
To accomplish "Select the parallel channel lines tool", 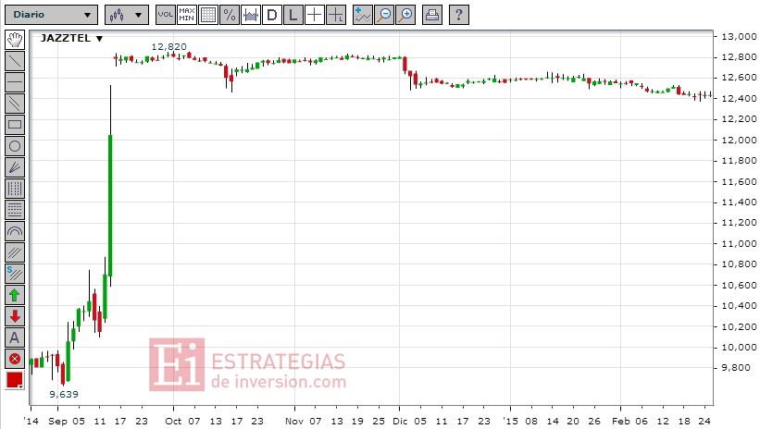I will [x=15, y=104].
